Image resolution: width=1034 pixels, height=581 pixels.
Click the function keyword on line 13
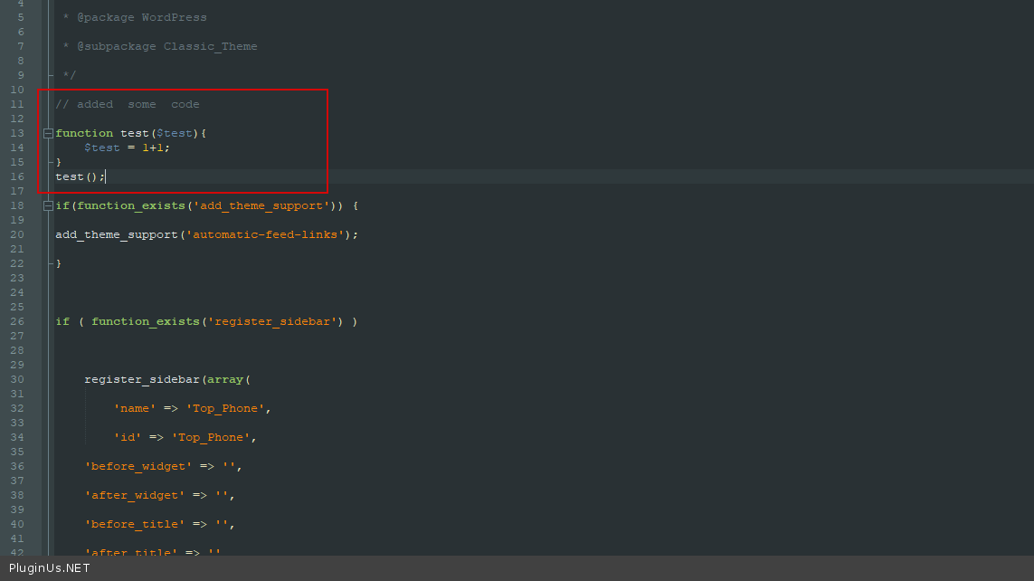click(84, 133)
